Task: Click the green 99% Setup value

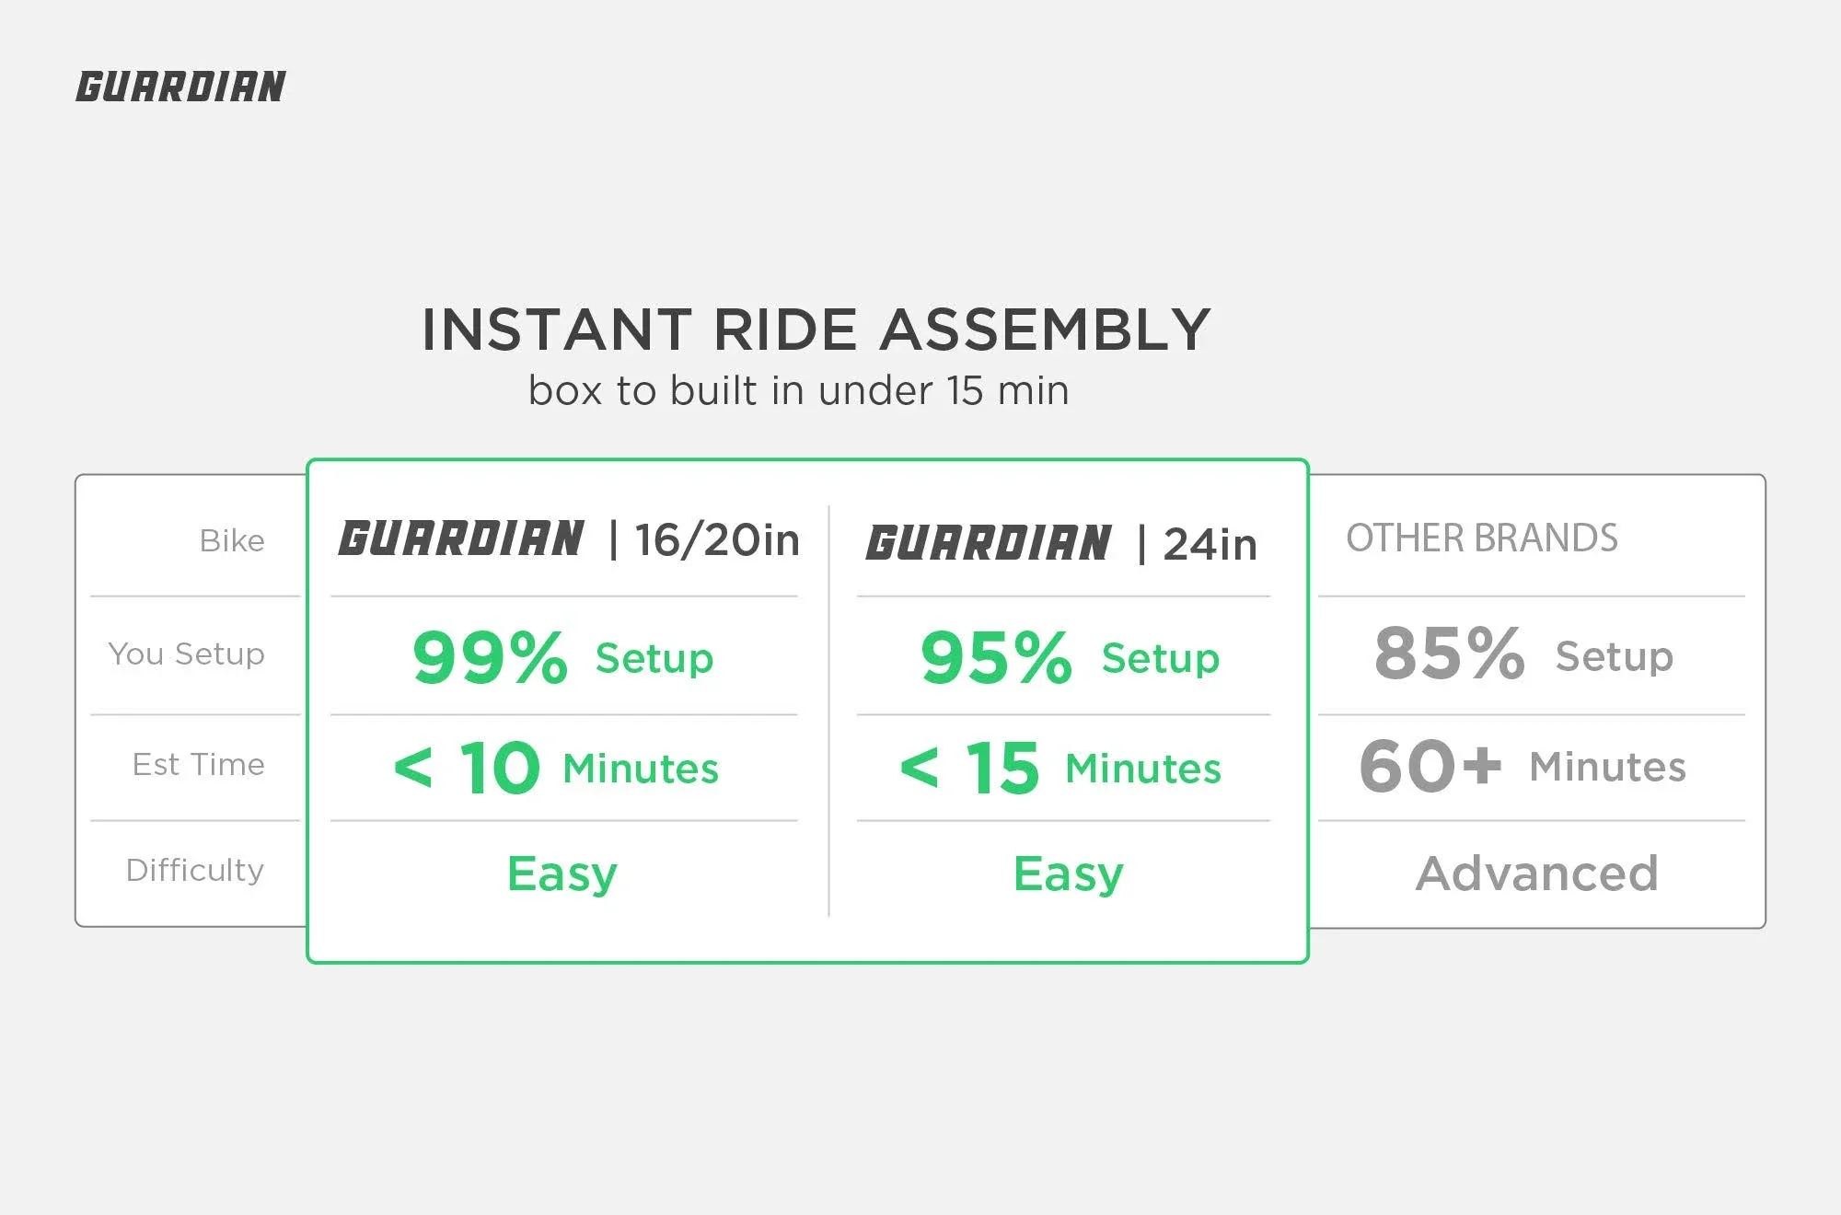Action: 562,657
